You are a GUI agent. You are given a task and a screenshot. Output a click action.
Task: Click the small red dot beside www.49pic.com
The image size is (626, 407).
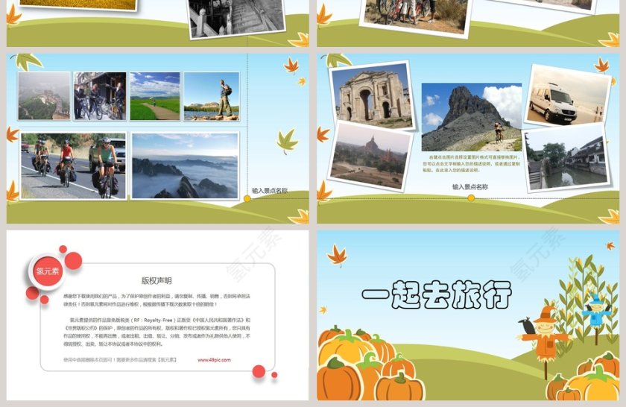click(258, 371)
